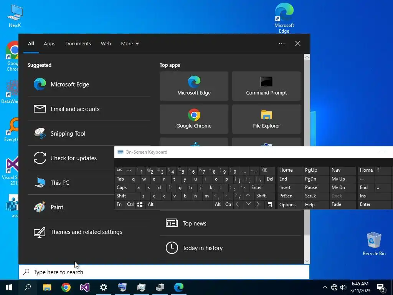
Task: Open search options three-dots menu
Action: pyautogui.click(x=281, y=44)
